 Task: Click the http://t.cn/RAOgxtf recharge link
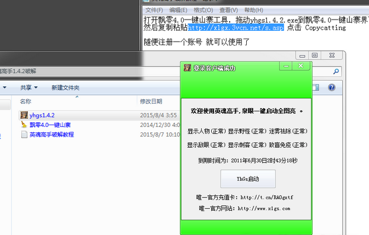[267, 198]
